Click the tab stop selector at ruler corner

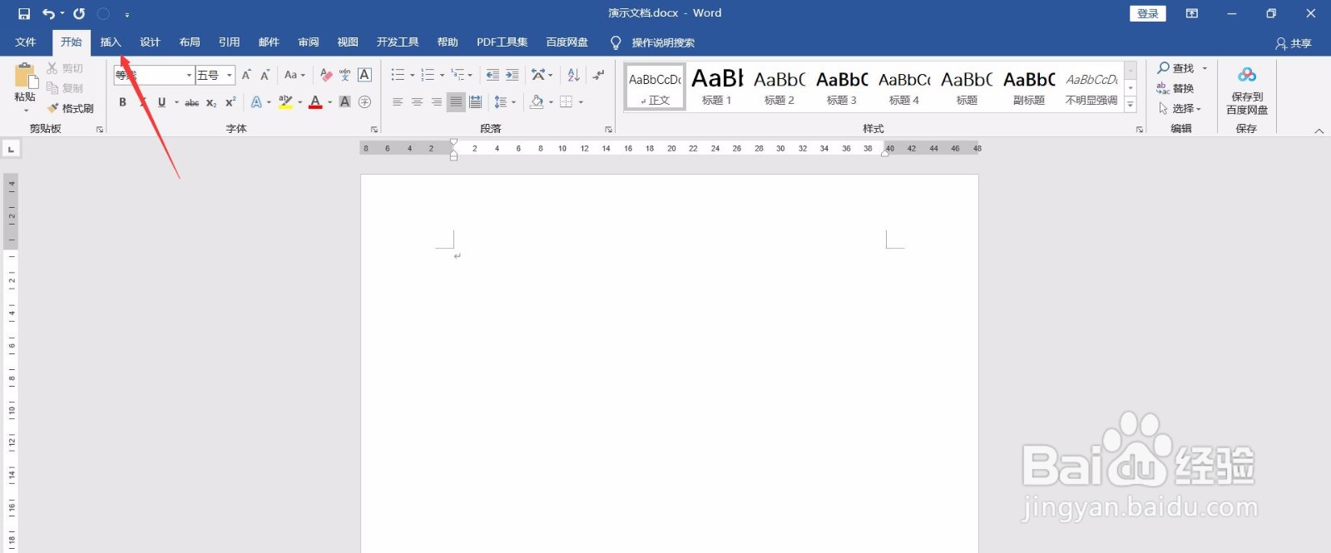pyautogui.click(x=11, y=149)
